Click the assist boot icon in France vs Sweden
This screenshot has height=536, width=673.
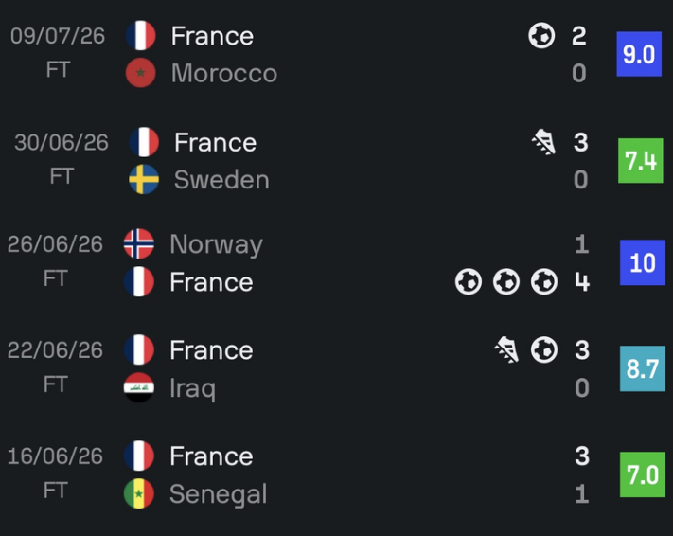(544, 142)
